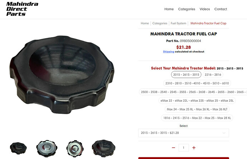Click the main fuel cap product image
Image resolution: width=247 pixels, height=159 pixels.
pos(62,75)
